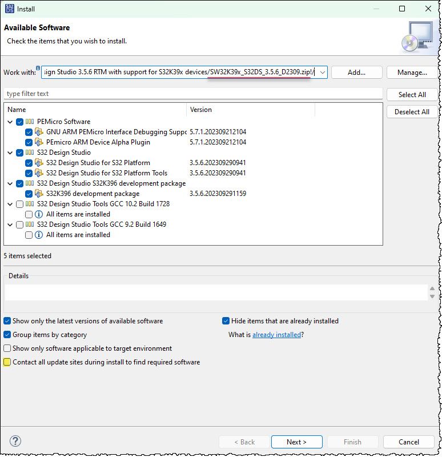
Task: Click the Details scroll up arrow
Action: [432, 288]
